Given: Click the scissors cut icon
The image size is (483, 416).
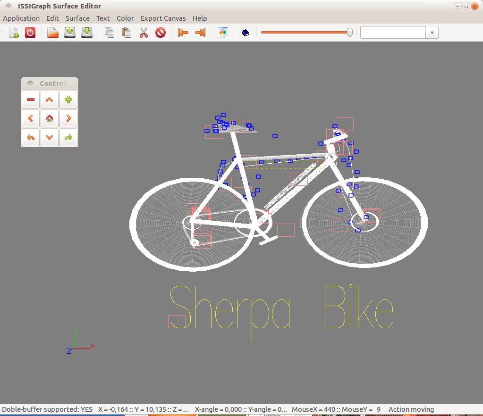Looking at the screenshot, I should pos(144,33).
